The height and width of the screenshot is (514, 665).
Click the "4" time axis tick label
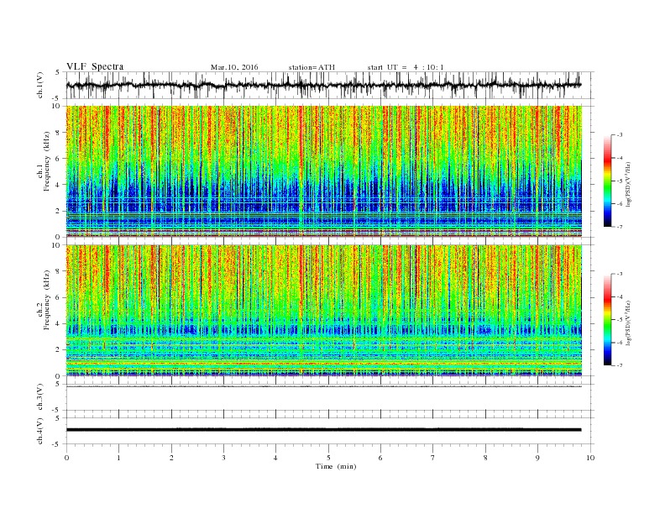tap(275, 458)
